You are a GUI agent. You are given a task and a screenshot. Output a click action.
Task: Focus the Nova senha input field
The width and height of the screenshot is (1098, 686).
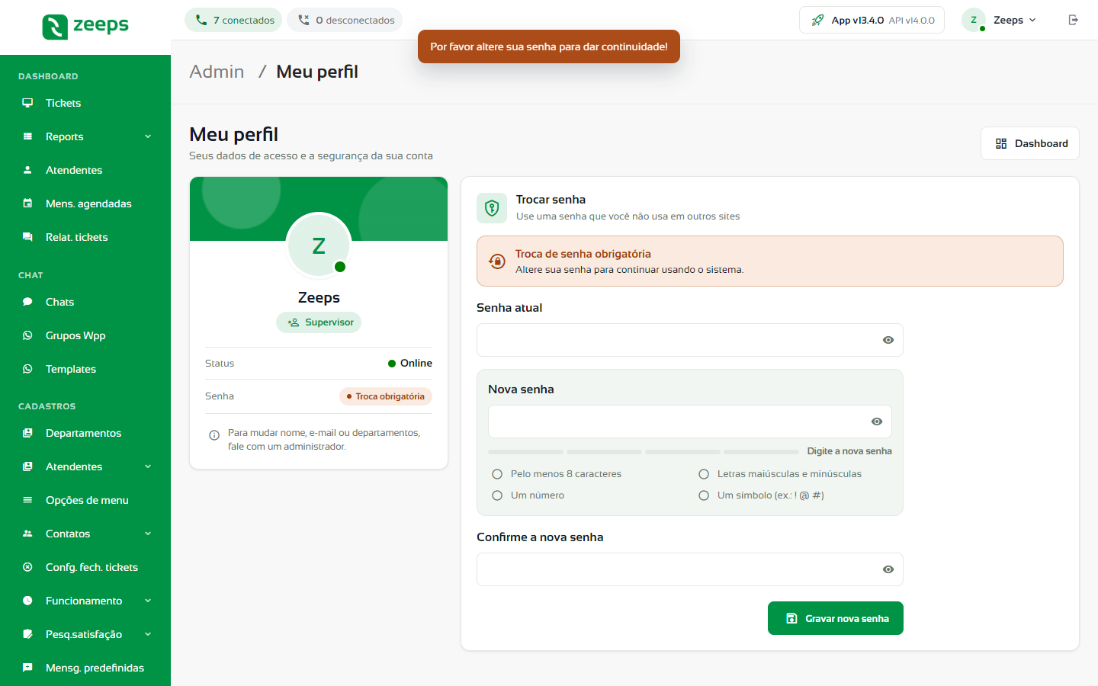coord(690,422)
